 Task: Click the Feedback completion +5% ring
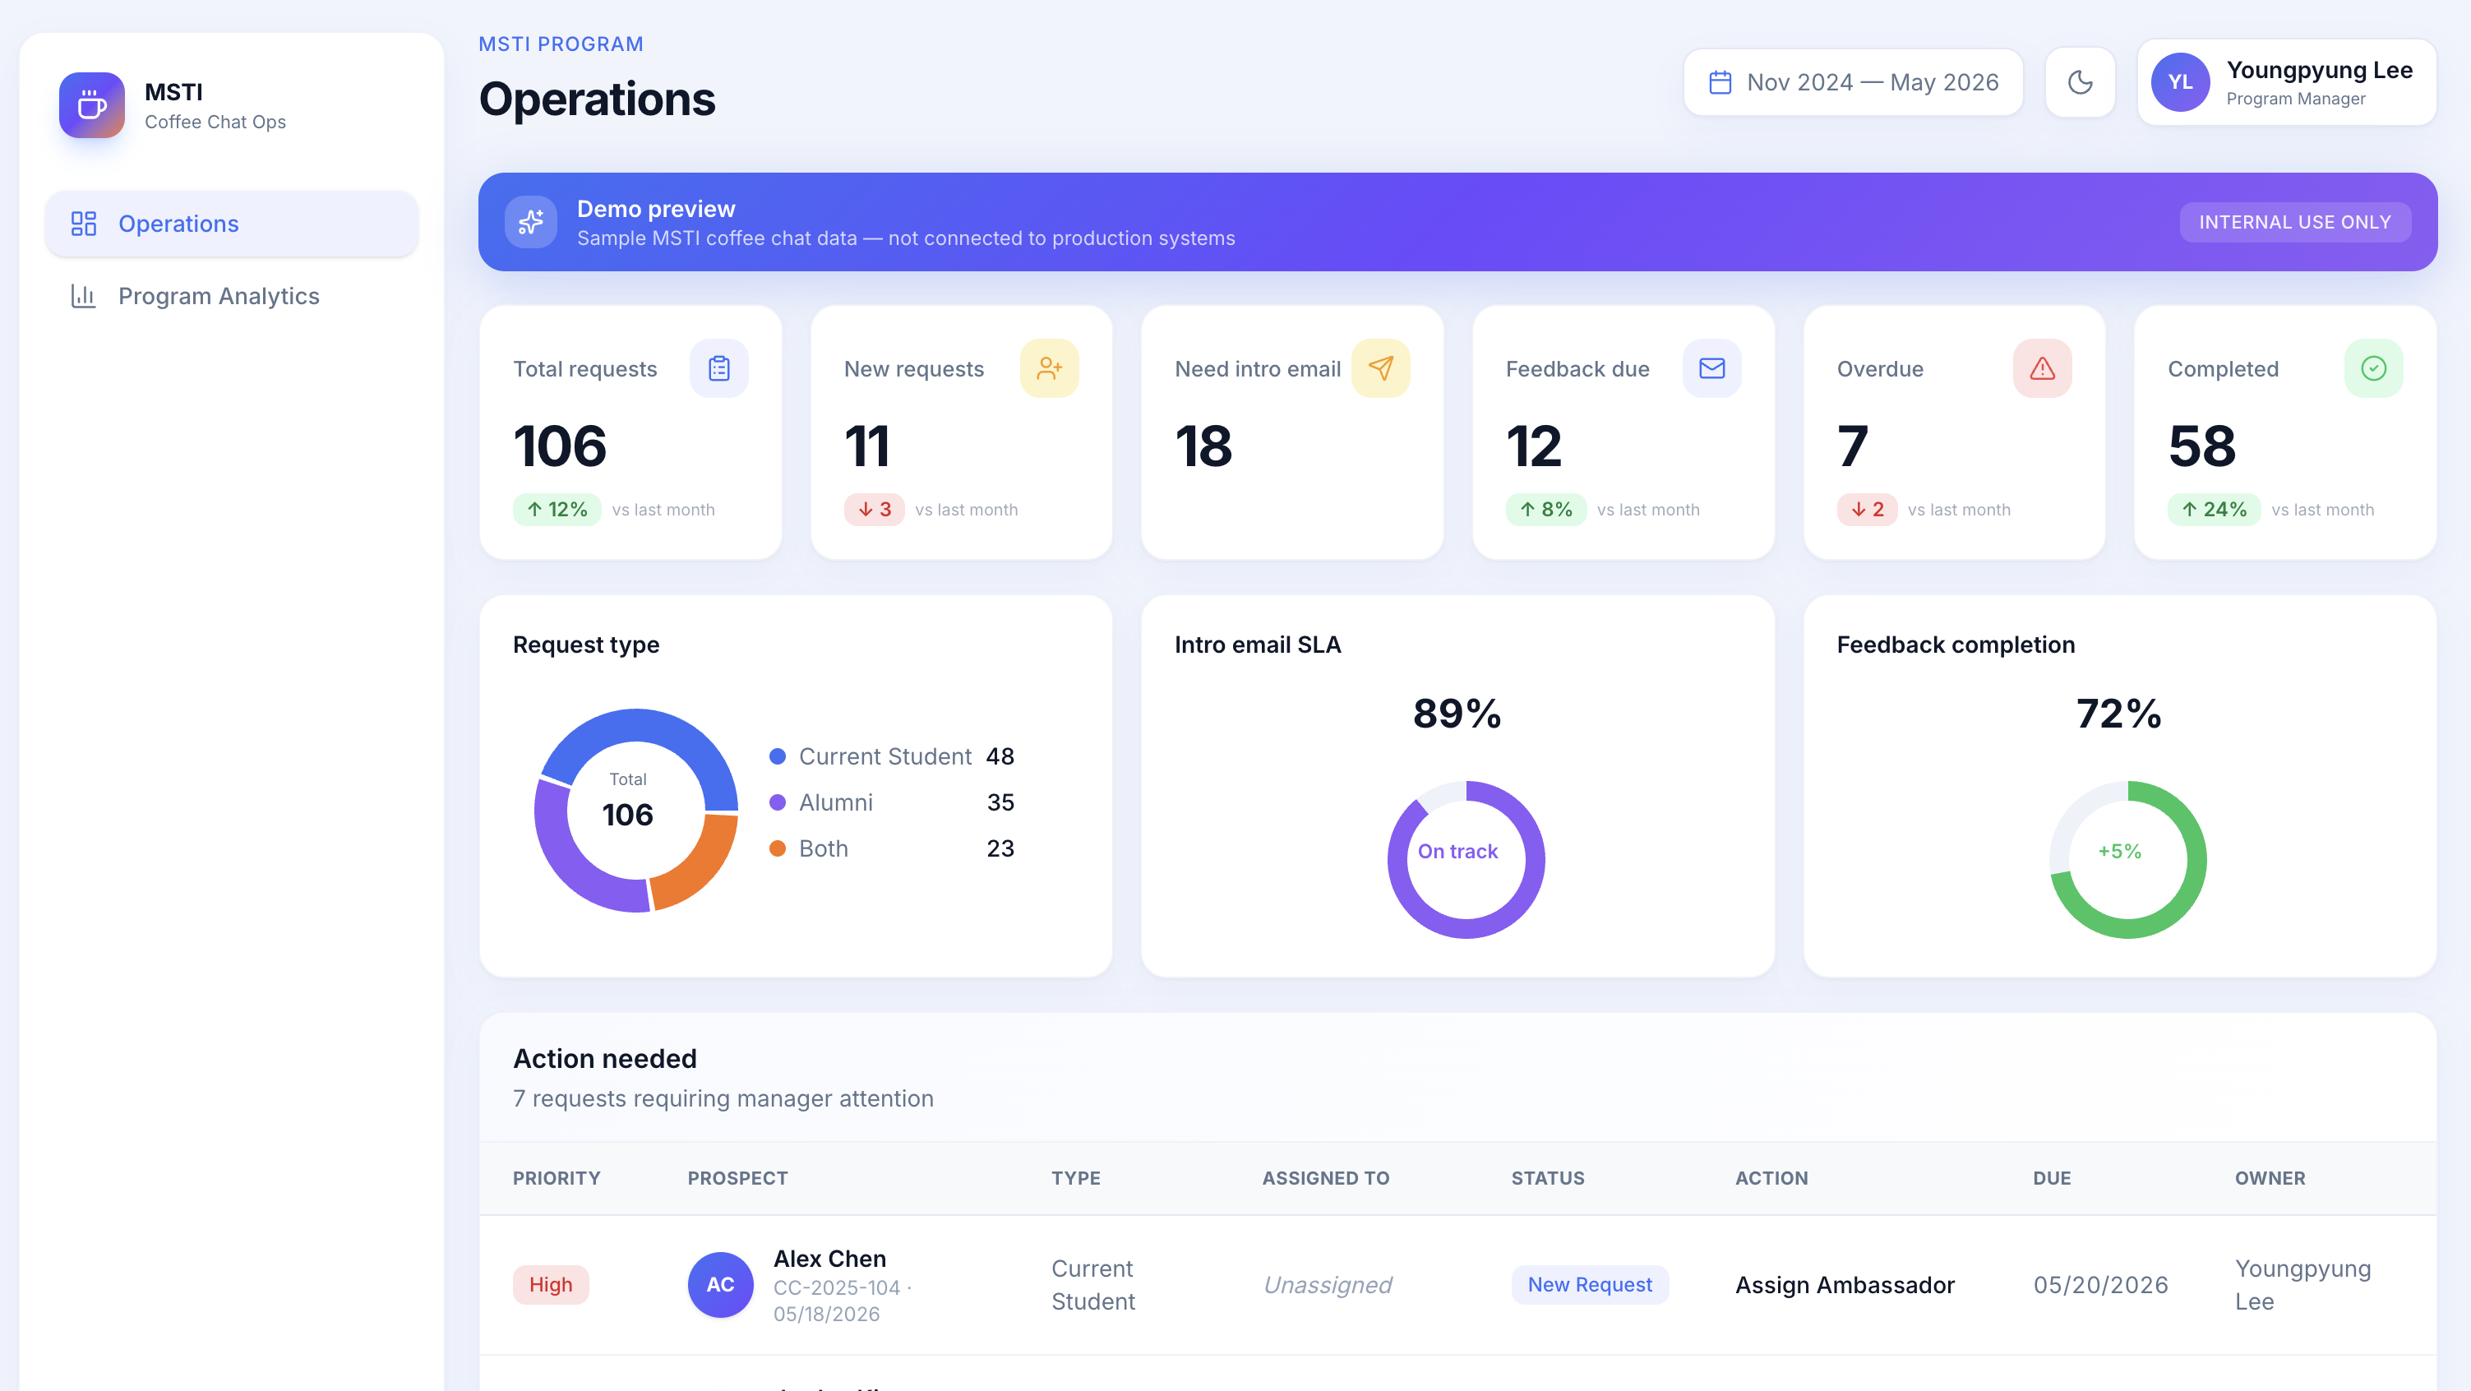[x=2127, y=860]
